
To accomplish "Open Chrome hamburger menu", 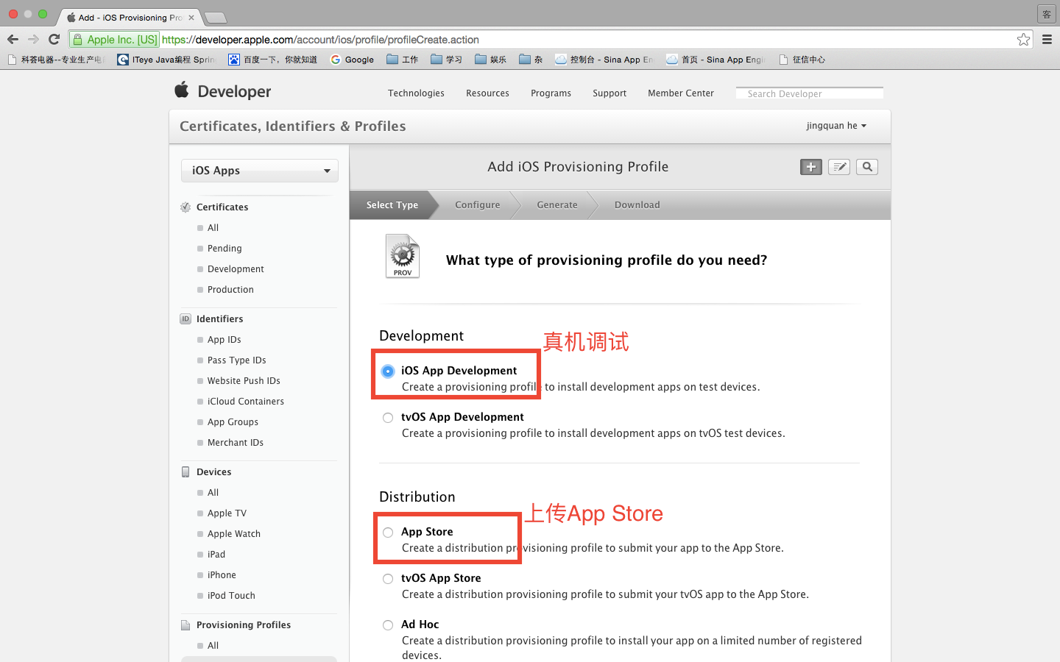I will click(x=1047, y=40).
